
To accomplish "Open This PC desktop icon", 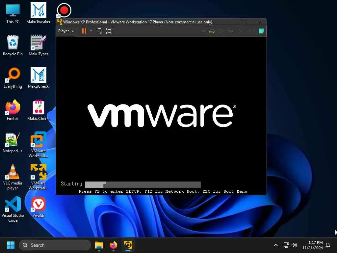I will [x=13, y=13].
